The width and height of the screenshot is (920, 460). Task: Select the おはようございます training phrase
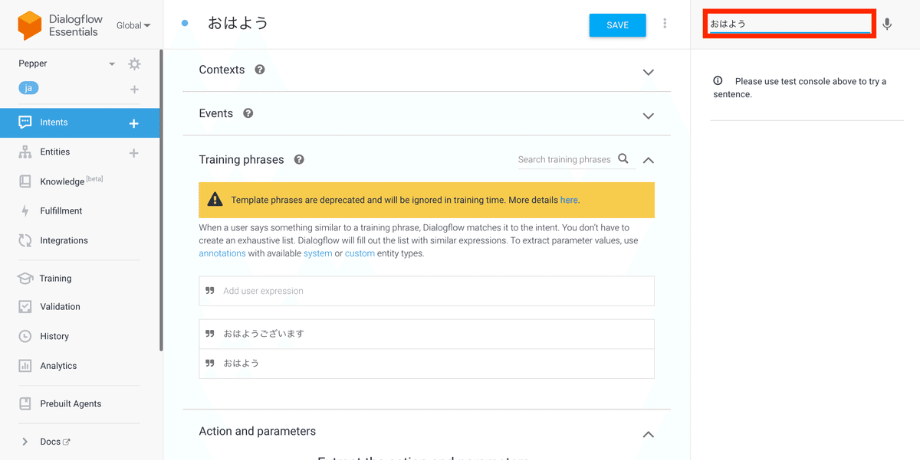point(264,334)
